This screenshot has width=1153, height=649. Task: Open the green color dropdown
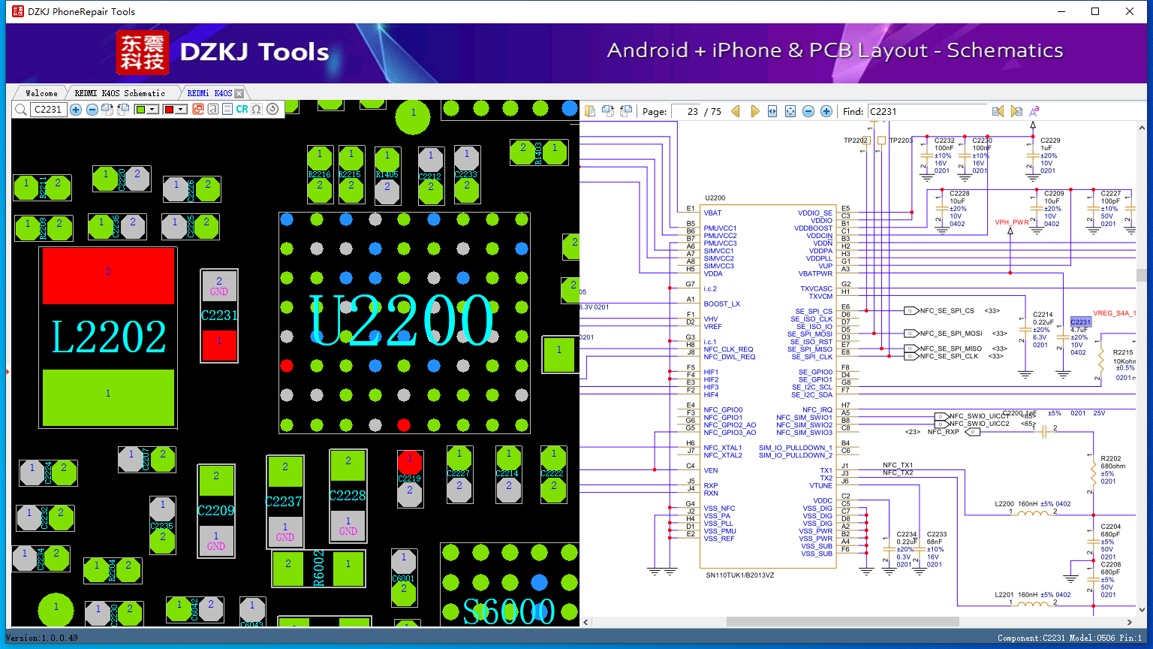153,110
